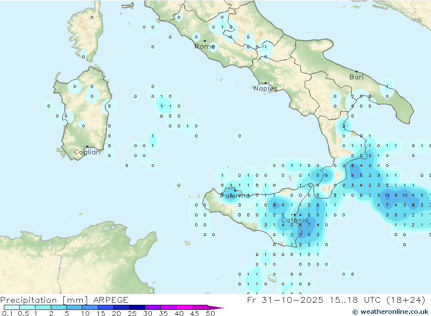Click the Bari city dot marker

tap(356, 72)
